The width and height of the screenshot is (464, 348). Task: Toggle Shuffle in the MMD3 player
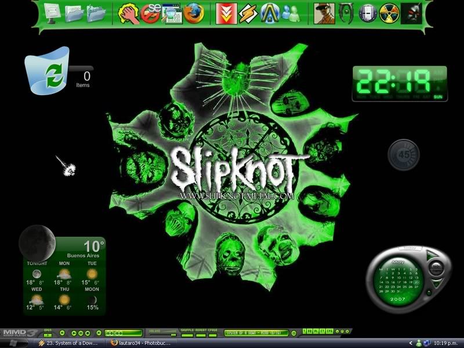187,329
